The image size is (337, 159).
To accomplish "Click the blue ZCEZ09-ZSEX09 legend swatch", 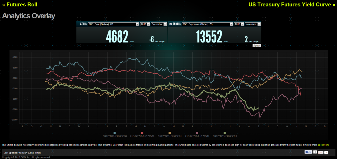I will [115, 133].
